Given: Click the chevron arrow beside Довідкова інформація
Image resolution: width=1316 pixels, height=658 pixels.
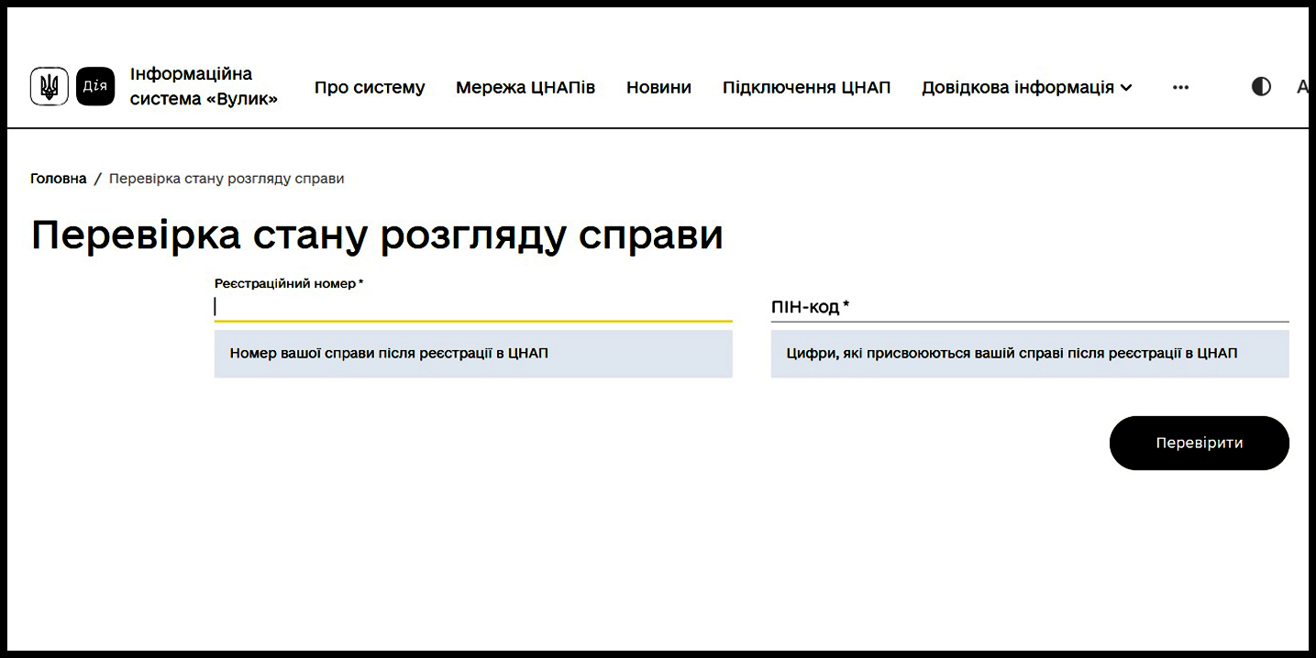Looking at the screenshot, I should pyautogui.click(x=1126, y=88).
